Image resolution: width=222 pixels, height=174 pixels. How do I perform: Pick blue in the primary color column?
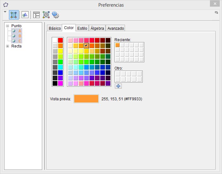tap(61, 72)
